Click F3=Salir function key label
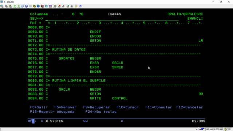This screenshot has height=131, width=233. pyautogui.click(x=39, y=107)
